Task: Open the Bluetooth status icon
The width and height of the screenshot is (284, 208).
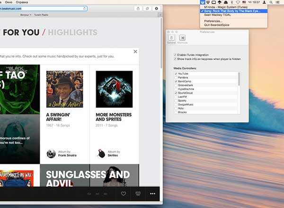Action: 232,2
